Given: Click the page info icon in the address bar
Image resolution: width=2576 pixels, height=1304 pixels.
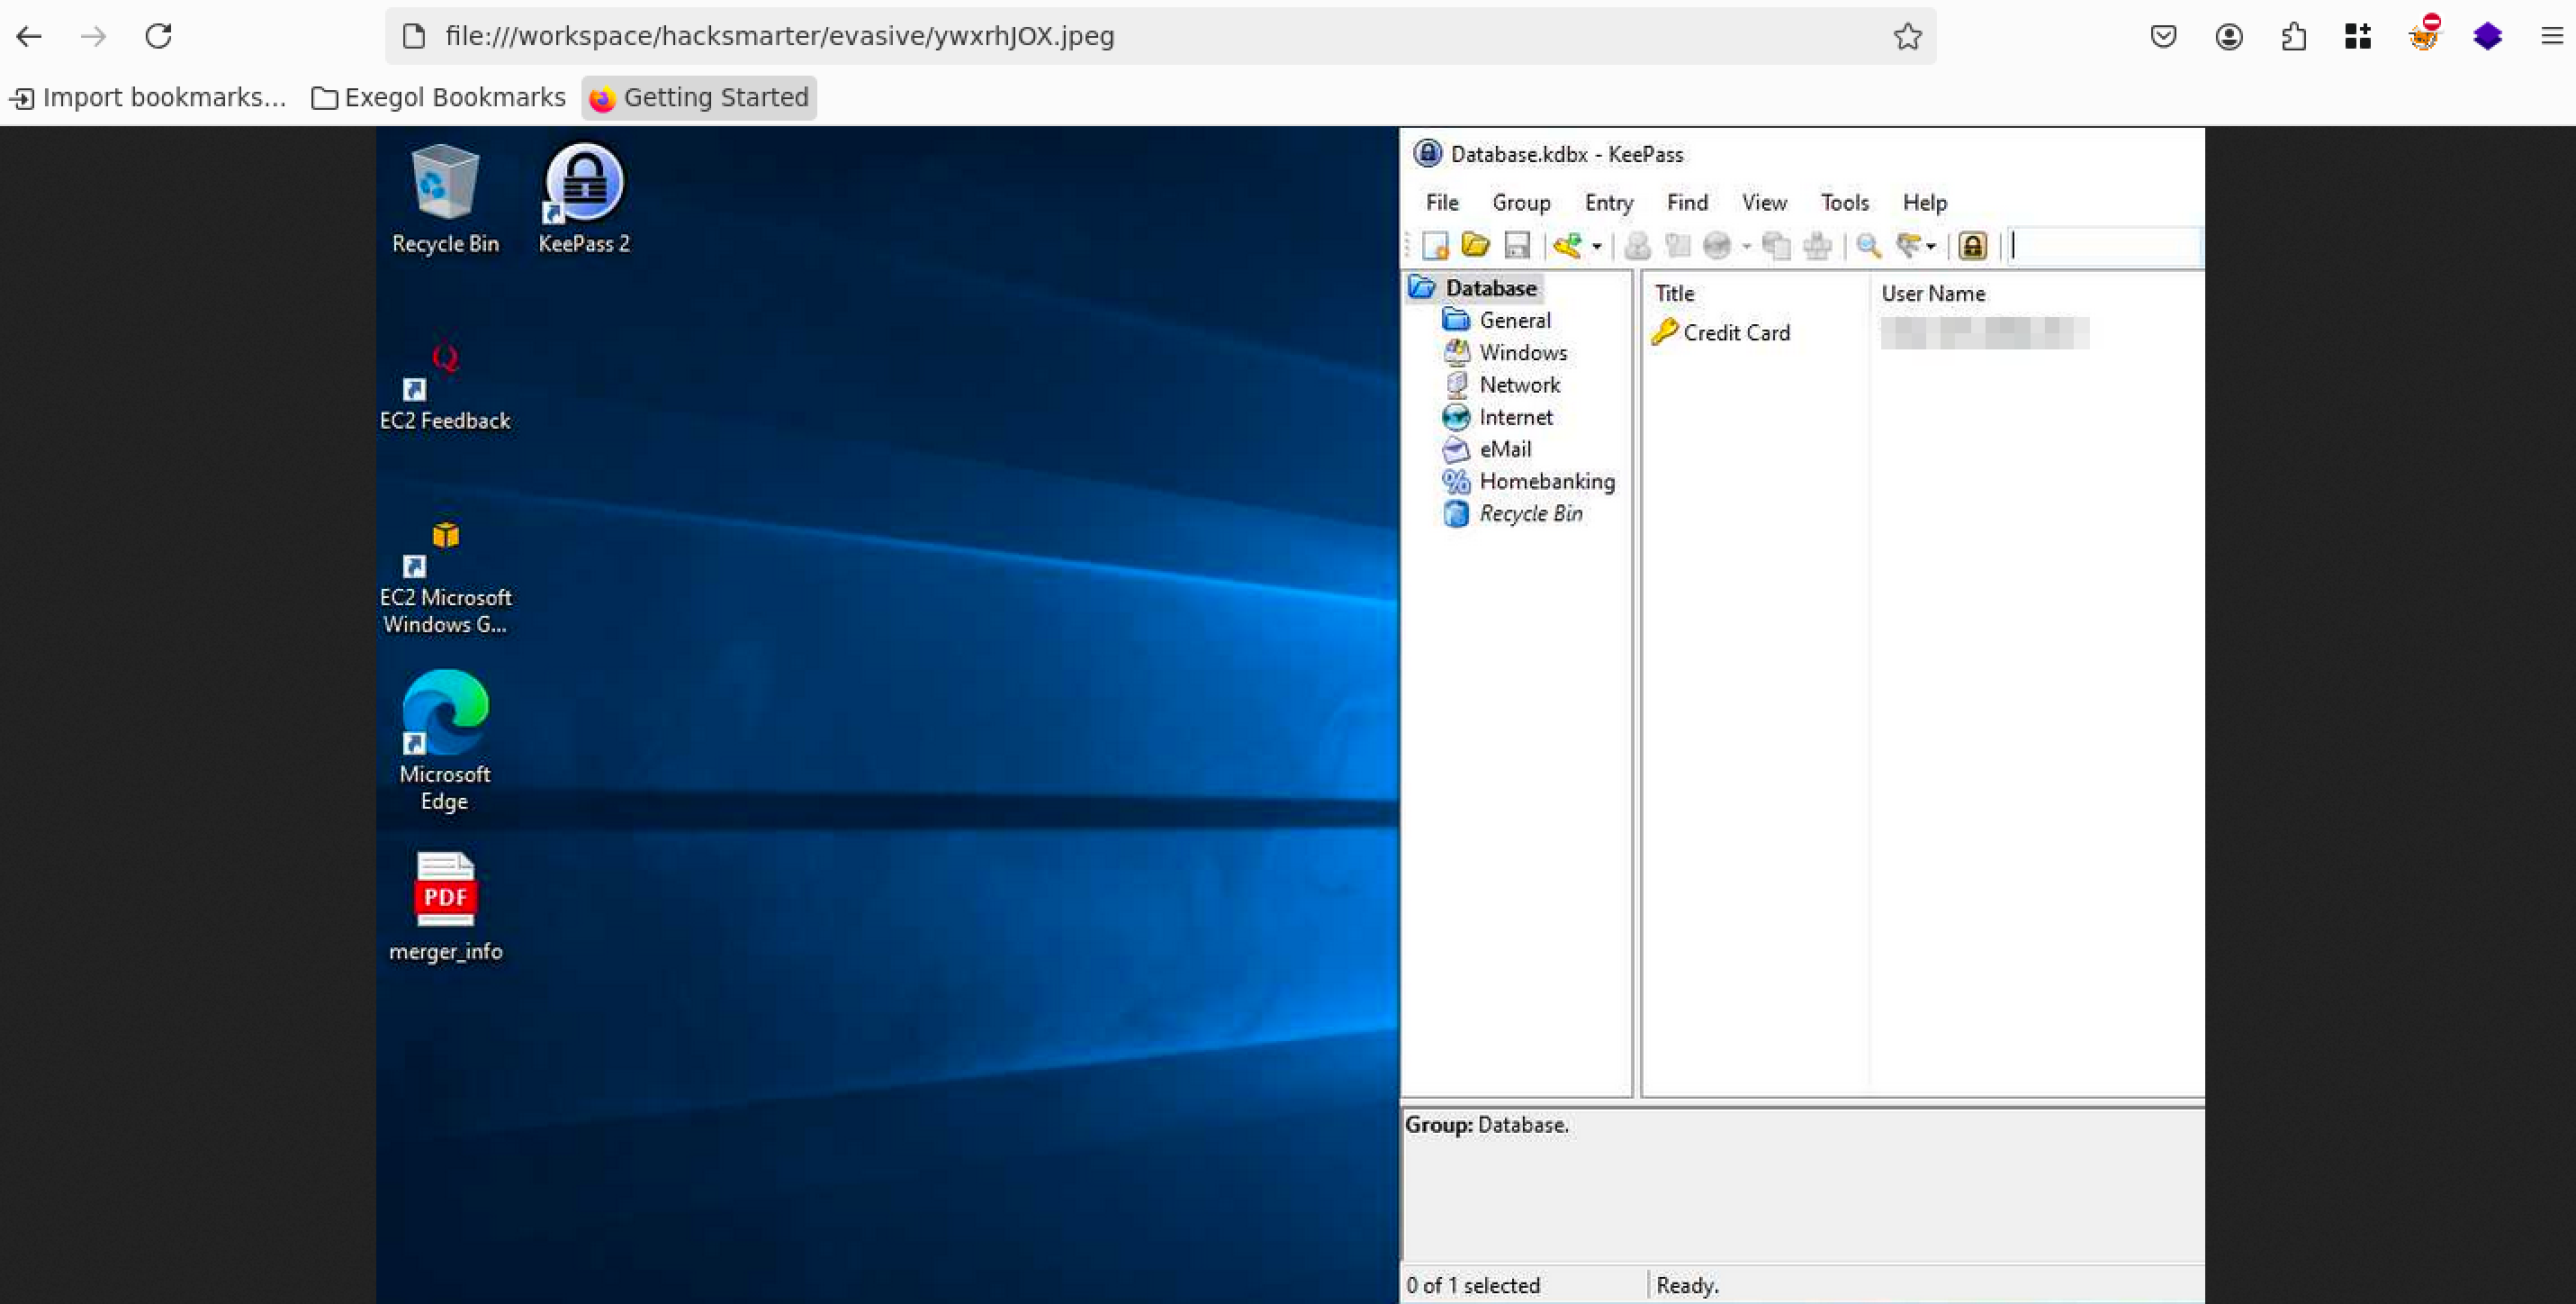Looking at the screenshot, I should click(414, 36).
